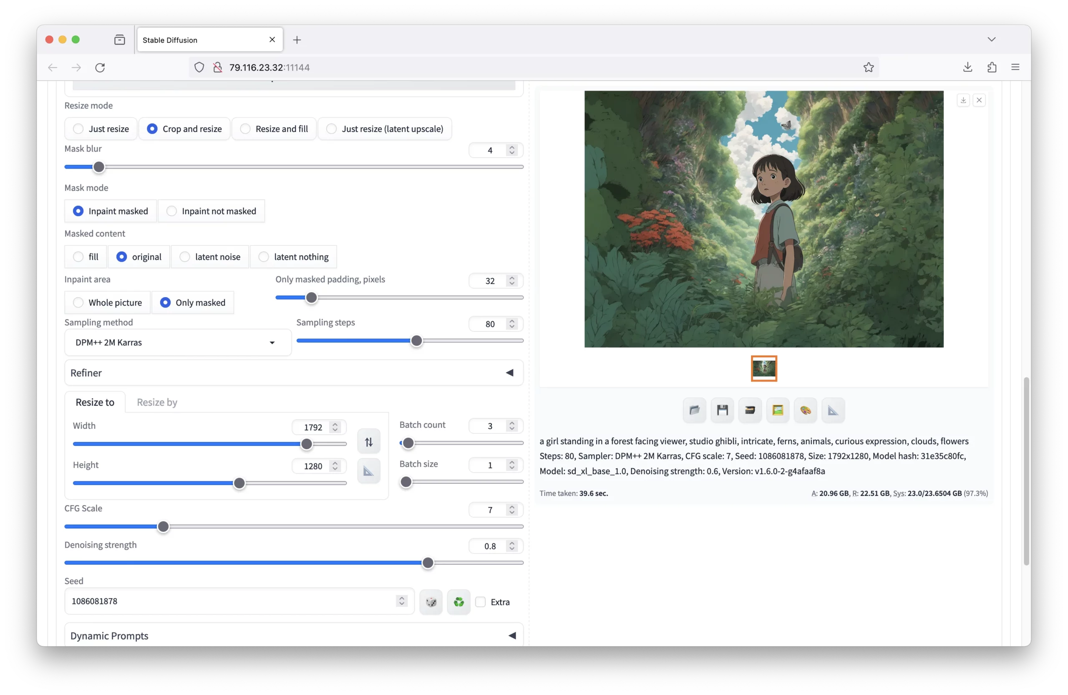Viewport: 1068px width, 695px height.
Task: Click the shield tracking protection icon
Action: pos(199,67)
